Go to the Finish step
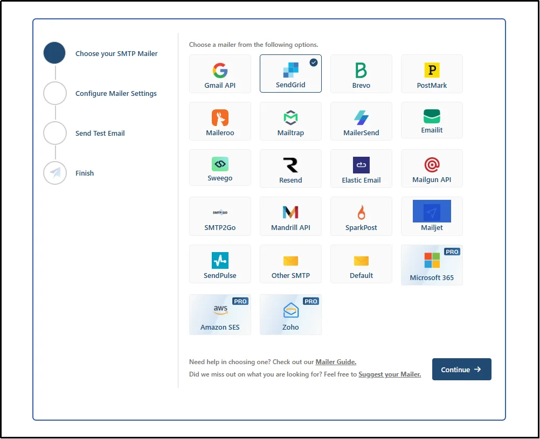Viewport: 540px width, 439px height. 85,173
